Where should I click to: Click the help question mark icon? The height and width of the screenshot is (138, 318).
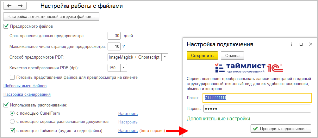[124, 47]
